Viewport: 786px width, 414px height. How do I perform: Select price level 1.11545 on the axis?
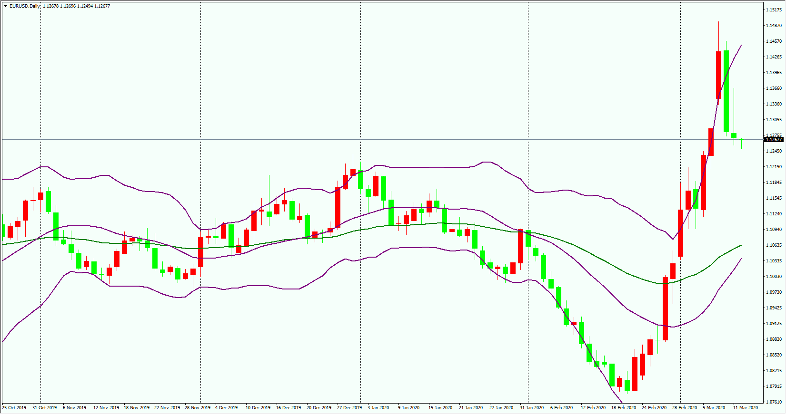point(774,198)
